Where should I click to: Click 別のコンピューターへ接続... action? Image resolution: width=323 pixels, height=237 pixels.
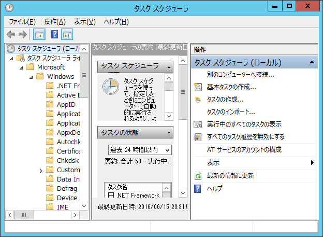pyautogui.click(x=241, y=75)
